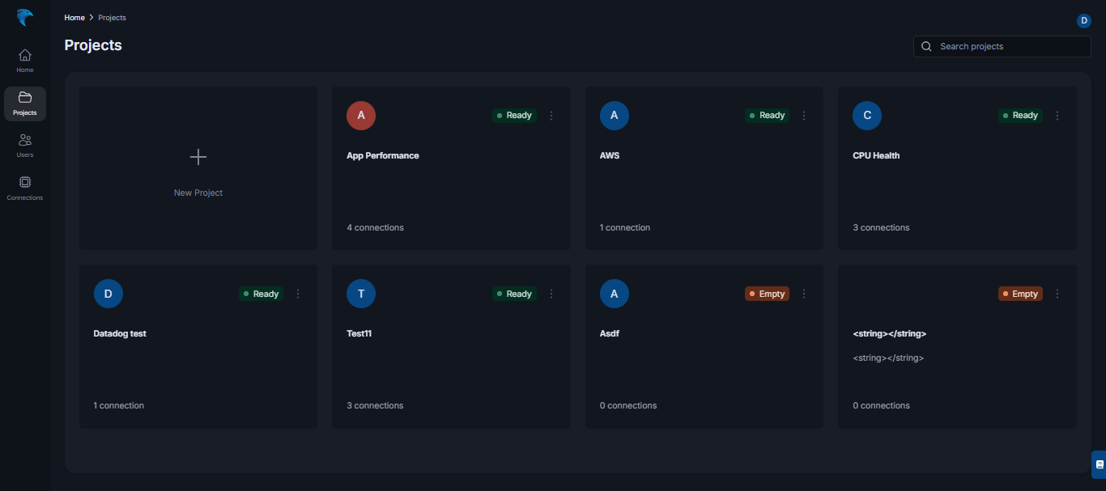Viewport: 1106px width, 491px height.
Task: Open the Home sidebar icon
Action: click(25, 55)
